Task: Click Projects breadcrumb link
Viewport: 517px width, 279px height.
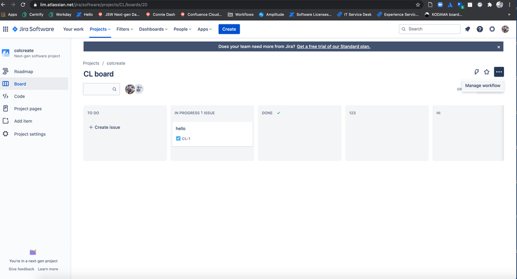Action: pos(91,63)
